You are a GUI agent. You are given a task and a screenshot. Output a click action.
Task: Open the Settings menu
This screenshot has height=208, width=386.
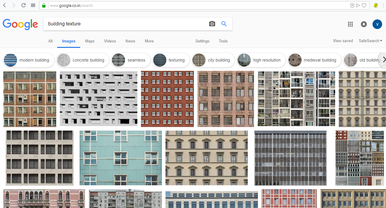point(202,41)
